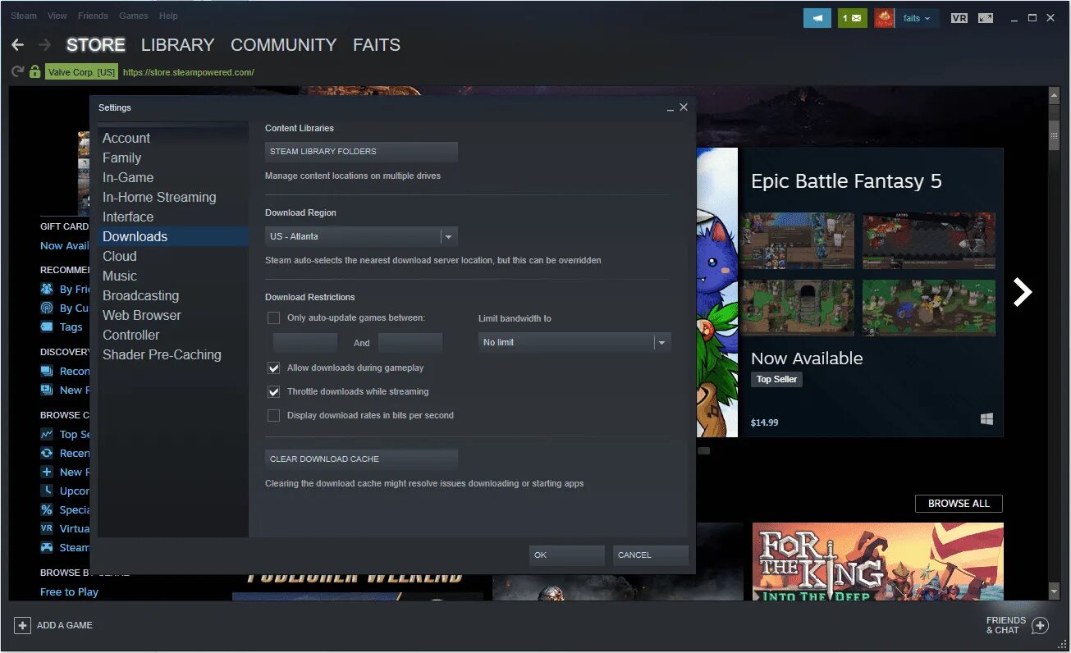Switch to the LIBRARY tab

[177, 45]
